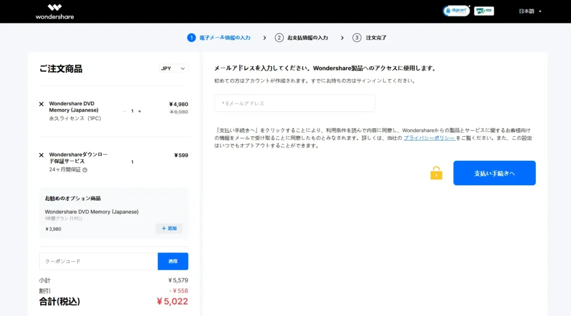The image size is (571, 316).
Task: Click the Wondershare logo
Action: tap(55, 12)
